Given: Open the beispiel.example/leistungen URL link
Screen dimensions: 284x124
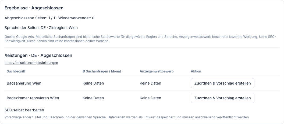Looking at the screenshot, I should [x=31, y=63].
